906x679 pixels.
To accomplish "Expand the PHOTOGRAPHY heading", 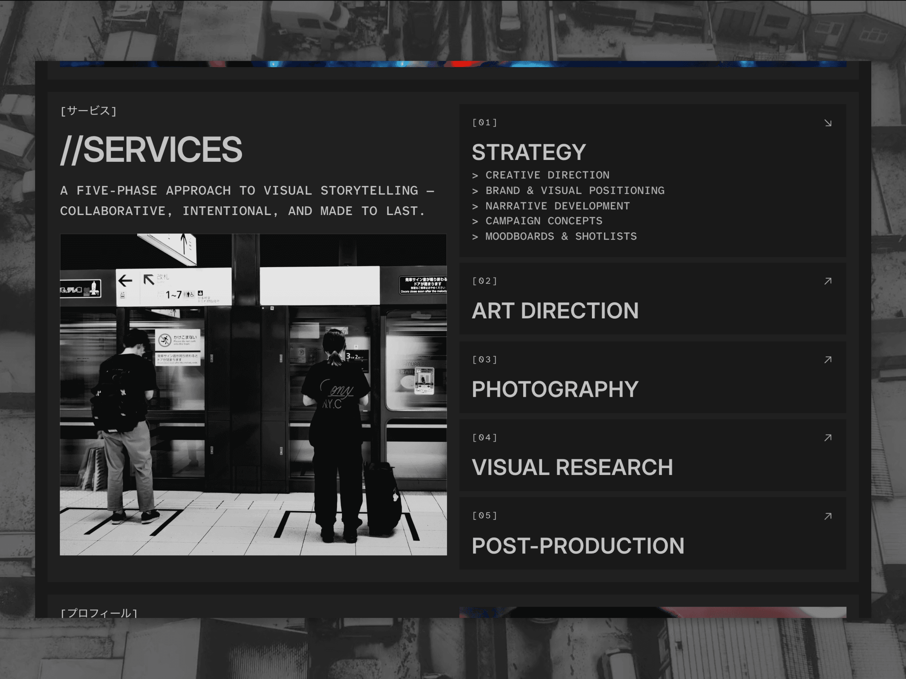I will [555, 389].
